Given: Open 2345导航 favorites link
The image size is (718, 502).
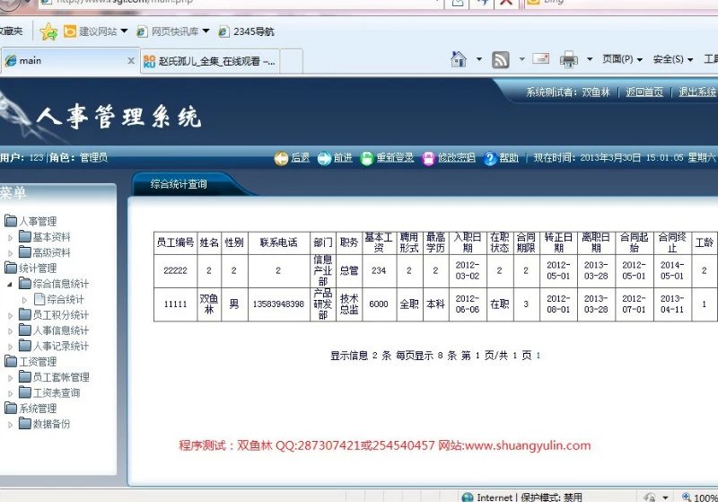Looking at the screenshot, I should 246,31.
